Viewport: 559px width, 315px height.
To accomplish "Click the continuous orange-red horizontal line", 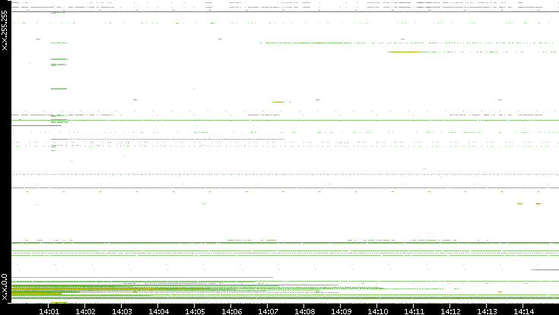I will click(285, 11).
